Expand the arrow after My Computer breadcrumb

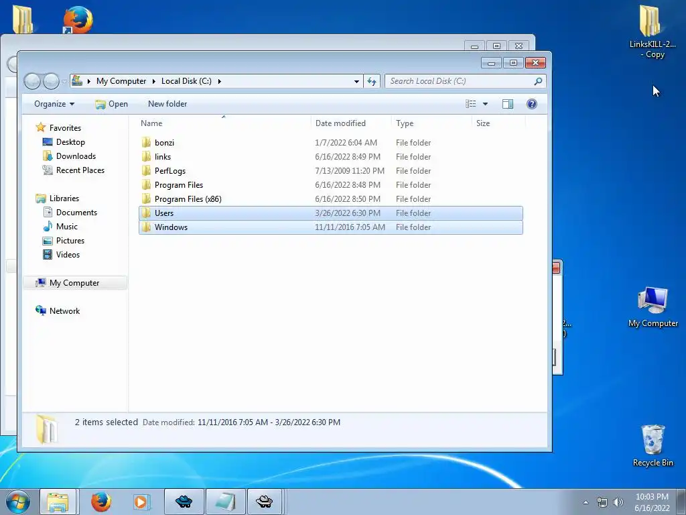[153, 81]
